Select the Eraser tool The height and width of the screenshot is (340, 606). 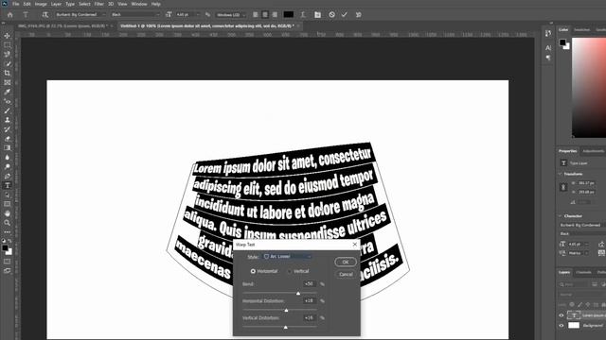(8, 139)
